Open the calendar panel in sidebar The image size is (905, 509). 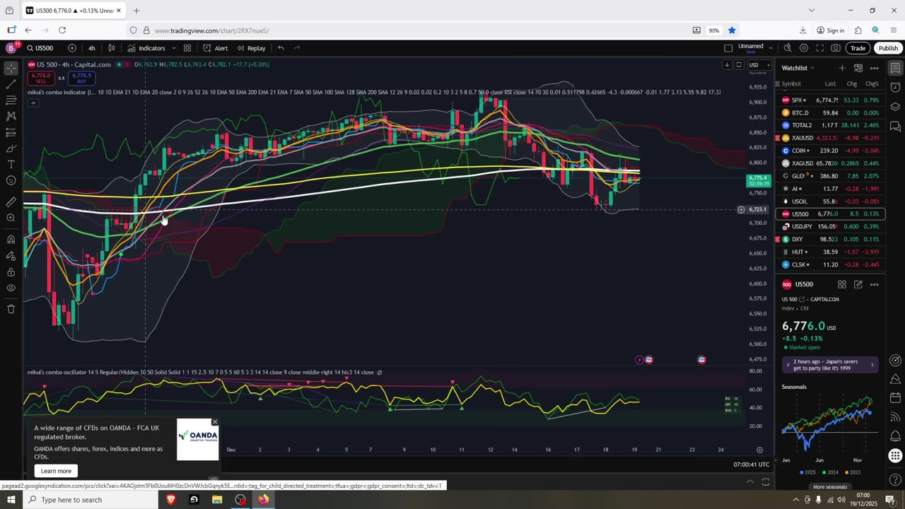tap(895, 398)
